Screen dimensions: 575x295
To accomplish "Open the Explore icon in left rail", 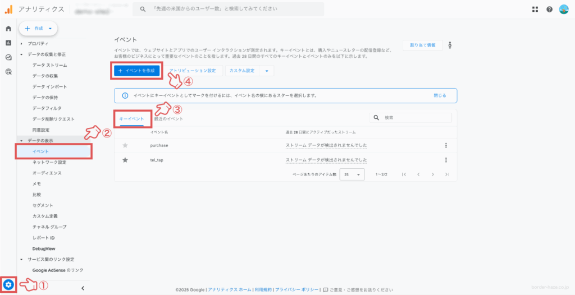I will 8,57.
